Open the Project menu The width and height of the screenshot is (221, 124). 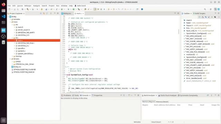[x=51, y=6]
